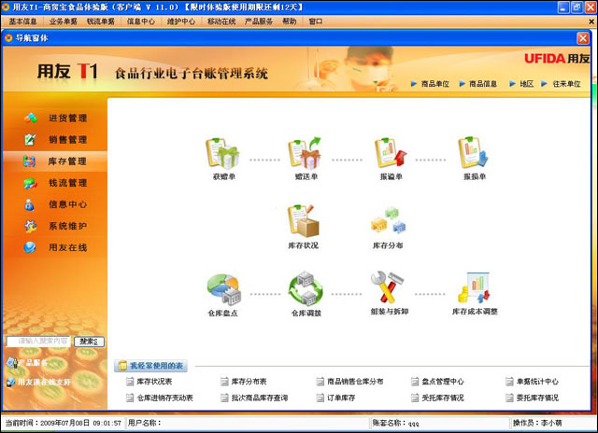Select 信息中心 in the sidebar
This screenshot has width=598, height=433.
click(x=55, y=204)
